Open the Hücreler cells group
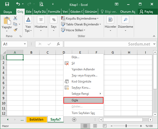158x129 pixels. [110, 24]
